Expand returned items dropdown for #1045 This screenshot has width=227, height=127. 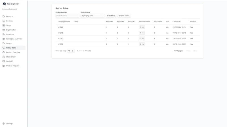pyautogui.click(x=142, y=33)
